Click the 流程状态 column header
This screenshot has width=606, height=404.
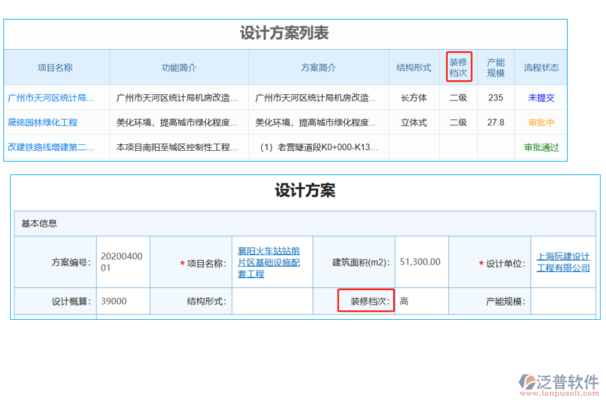[x=541, y=67]
